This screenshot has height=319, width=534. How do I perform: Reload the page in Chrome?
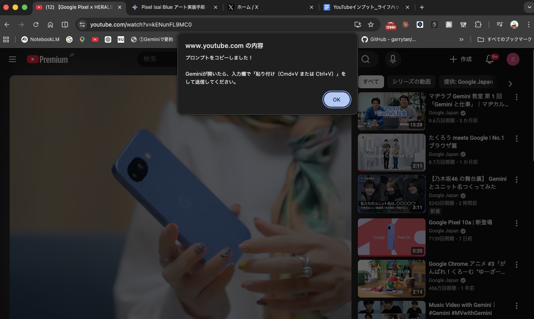tap(36, 25)
